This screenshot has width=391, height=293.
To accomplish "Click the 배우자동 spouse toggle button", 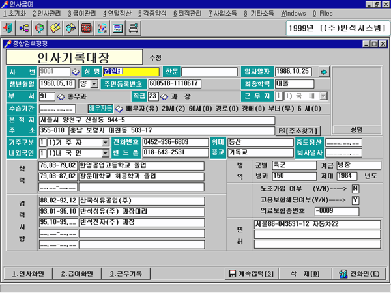I will pos(101,108).
